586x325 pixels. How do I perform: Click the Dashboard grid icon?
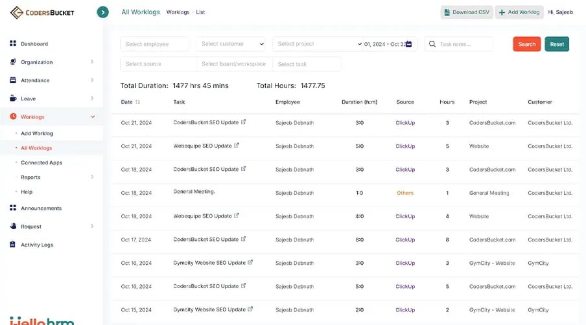coord(13,43)
